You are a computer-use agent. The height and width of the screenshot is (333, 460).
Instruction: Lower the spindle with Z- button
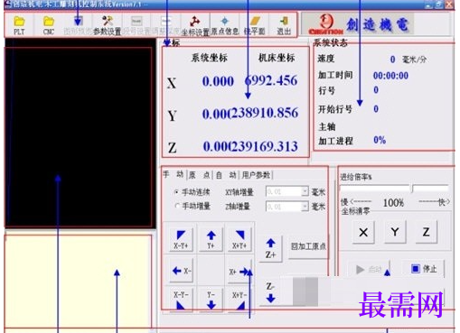pos(270,292)
